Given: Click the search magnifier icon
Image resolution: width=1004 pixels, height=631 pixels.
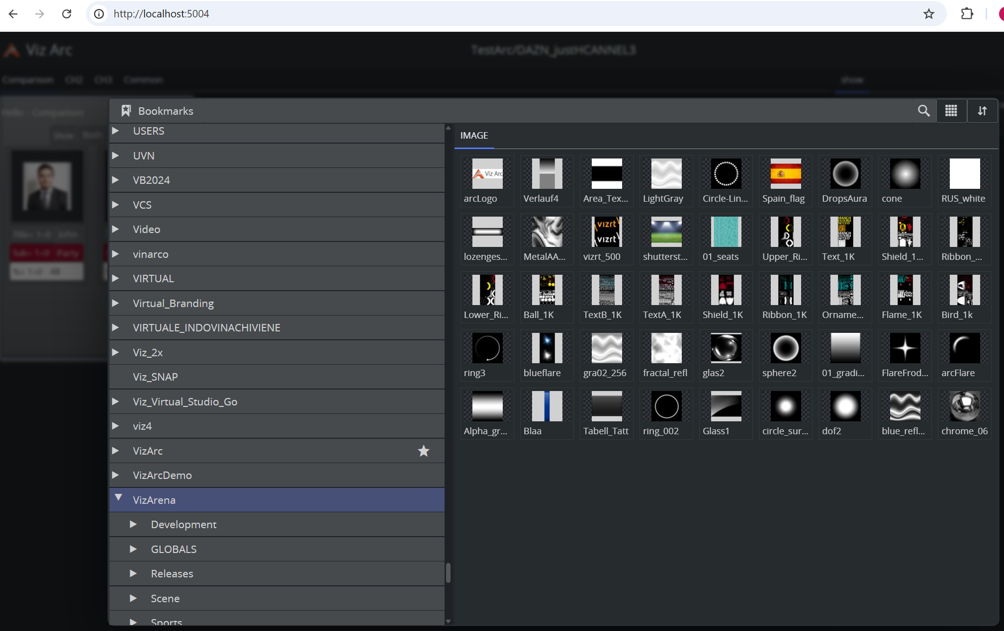Looking at the screenshot, I should 923,111.
